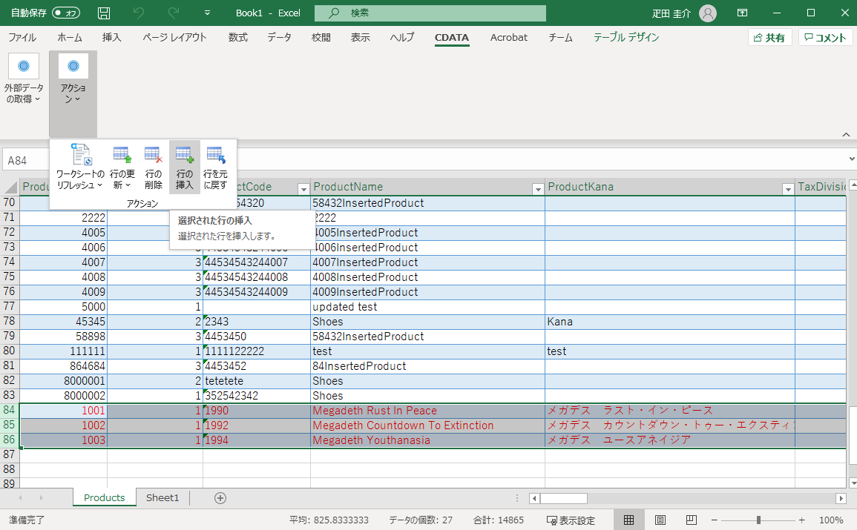Switch to the Sheet1 tab
Image resolution: width=857 pixels, height=530 pixels.
point(162,497)
